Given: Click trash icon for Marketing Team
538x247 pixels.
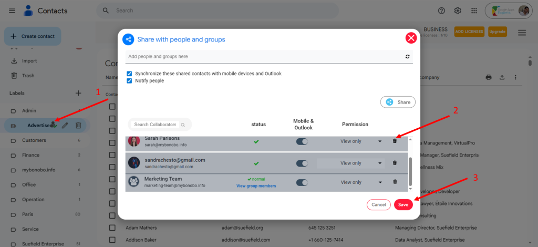Looking at the screenshot, I should 395,182.
